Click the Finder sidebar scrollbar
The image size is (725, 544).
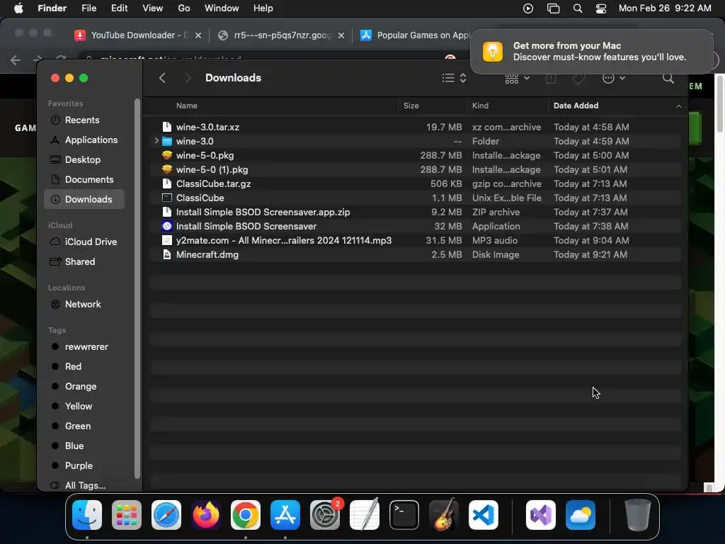[137, 289]
